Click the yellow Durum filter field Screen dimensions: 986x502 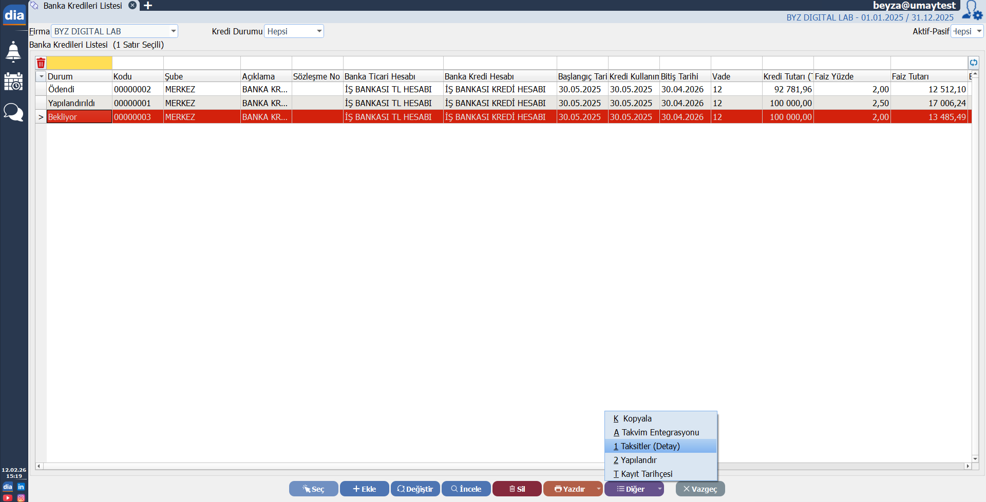pos(80,63)
